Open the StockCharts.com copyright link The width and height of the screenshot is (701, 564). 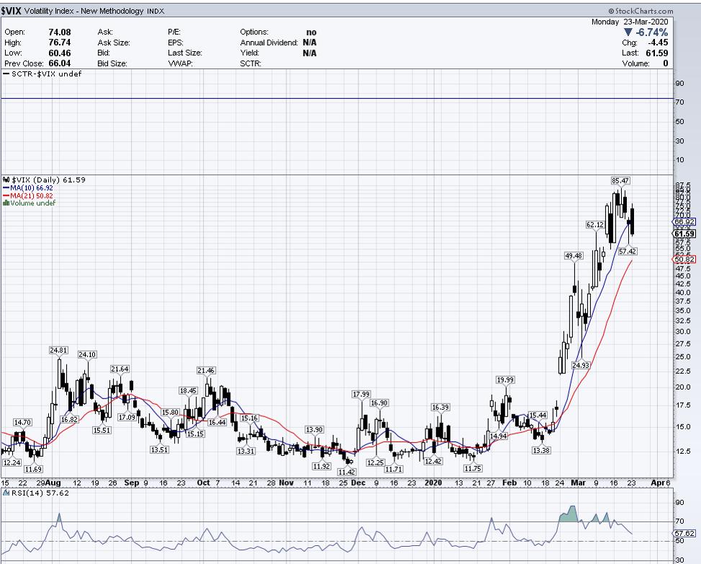coord(641,11)
